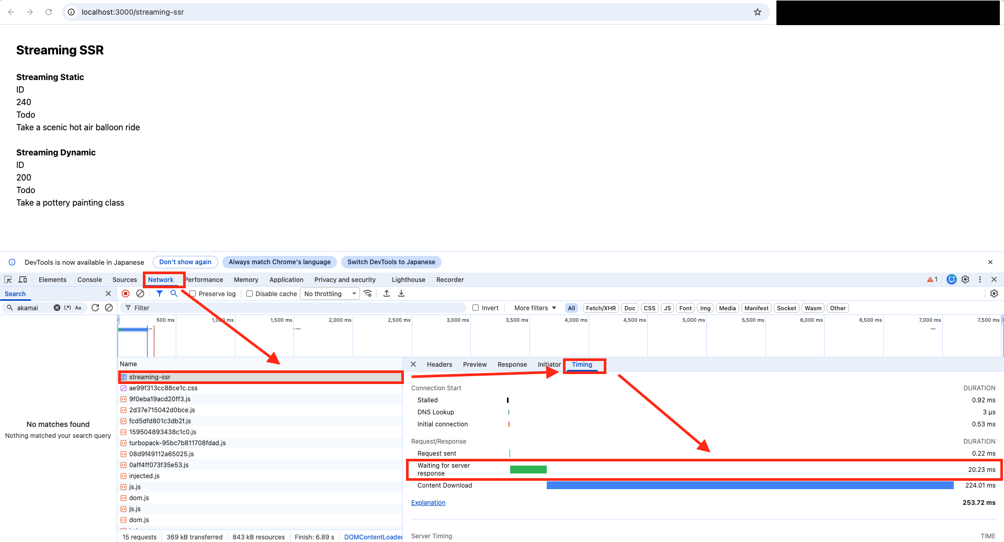The width and height of the screenshot is (1004, 542).
Task: Clear the network log
Action: pyautogui.click(x=140, y=293)
